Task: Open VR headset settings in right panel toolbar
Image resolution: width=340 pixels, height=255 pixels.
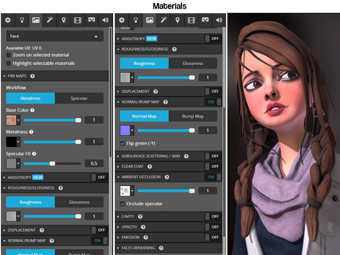Action: [205, 20]
